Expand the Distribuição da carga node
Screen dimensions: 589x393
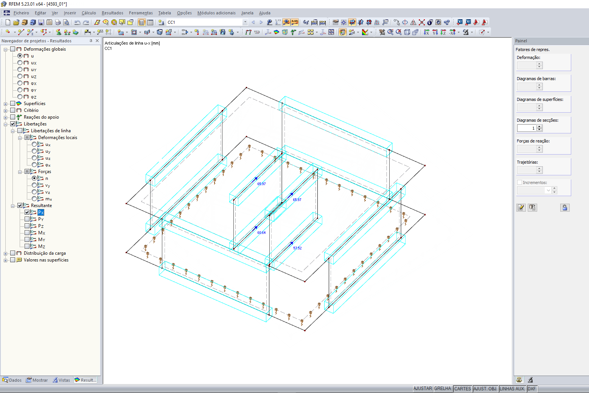pos(6,253)
